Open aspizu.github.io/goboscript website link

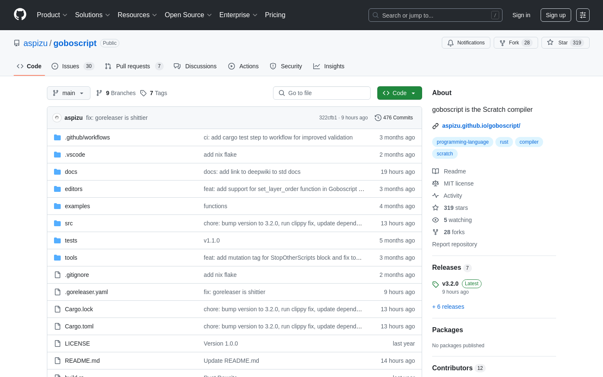point(481,126)
